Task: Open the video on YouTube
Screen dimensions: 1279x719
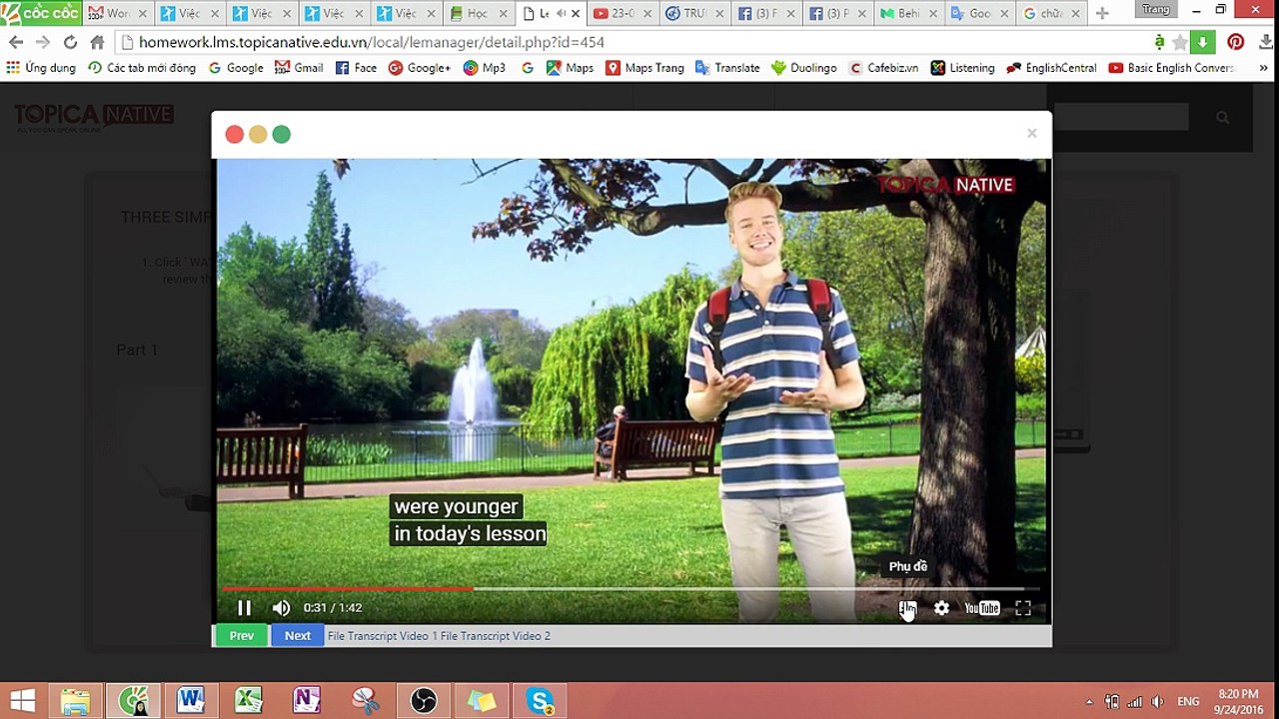Action: point(982,607)
